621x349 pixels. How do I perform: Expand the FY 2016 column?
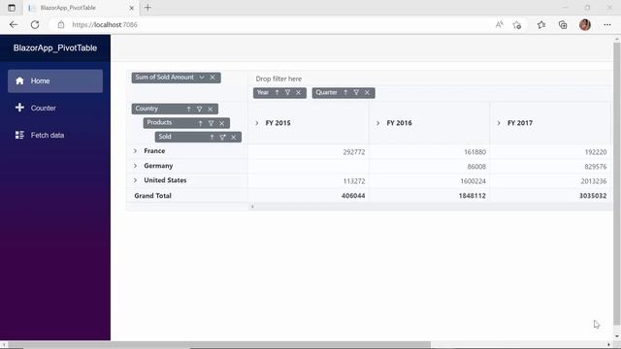point(377,123)
